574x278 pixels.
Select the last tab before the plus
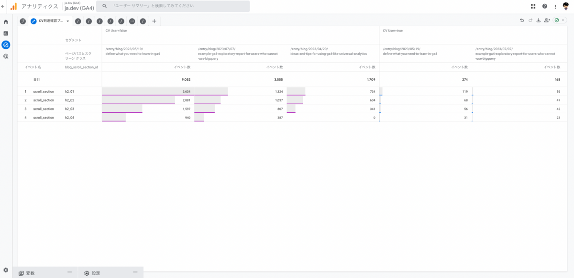pyautogui.click(x=143, y=21)
